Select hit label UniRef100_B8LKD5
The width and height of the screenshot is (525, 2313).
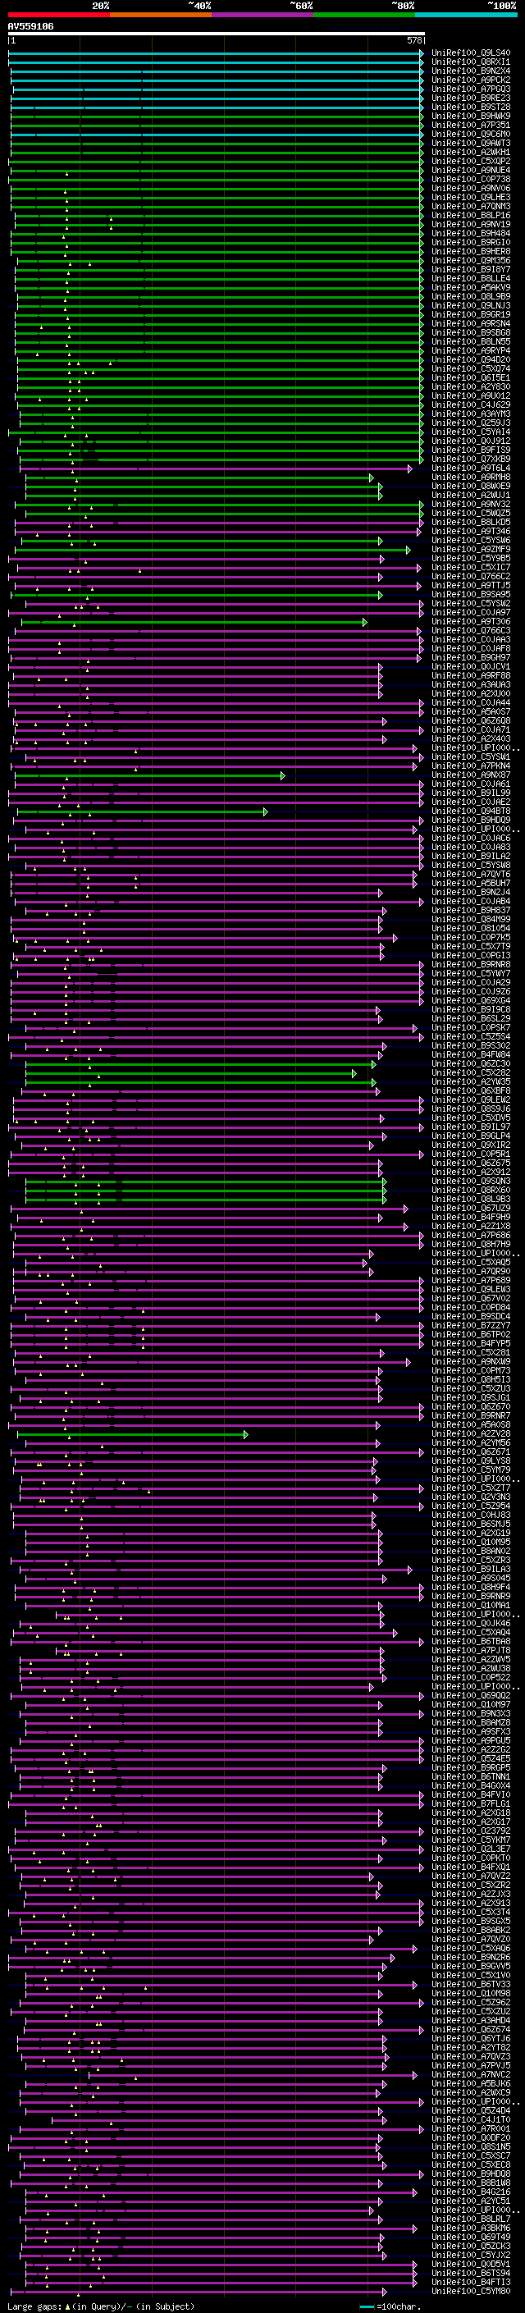coord(471,522)
